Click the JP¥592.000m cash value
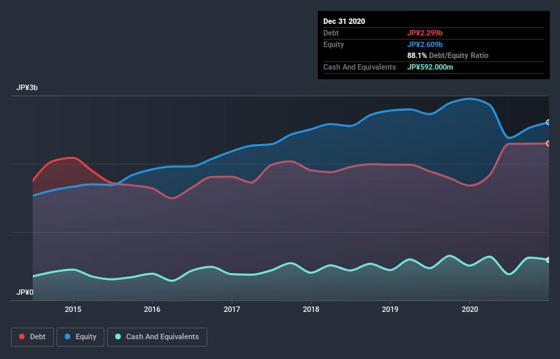 click(430, 67)
